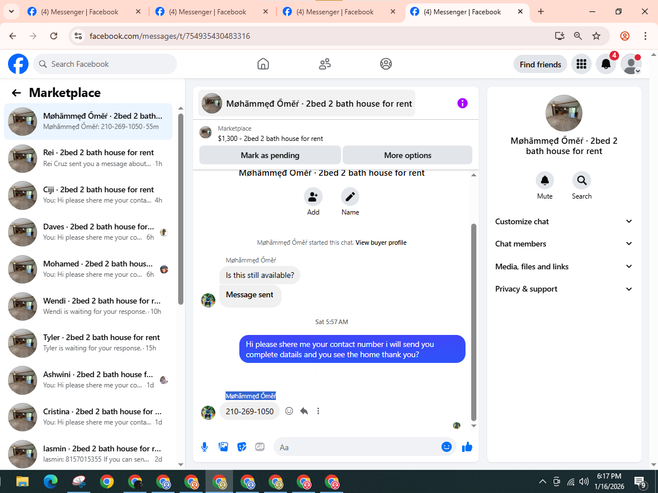Viewport: 658px width, 493px height.
Task: Switch to the third Messenger browser tab
Action: tap(340, 12)
